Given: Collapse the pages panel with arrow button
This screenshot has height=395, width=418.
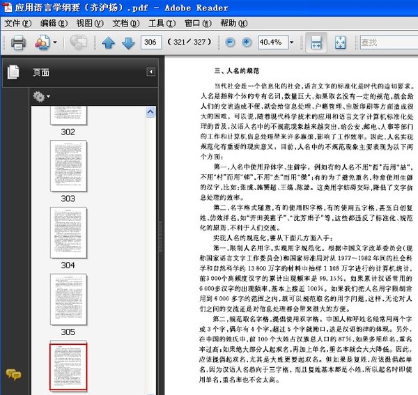Looking at the screenshot, I should click(150, 72).
